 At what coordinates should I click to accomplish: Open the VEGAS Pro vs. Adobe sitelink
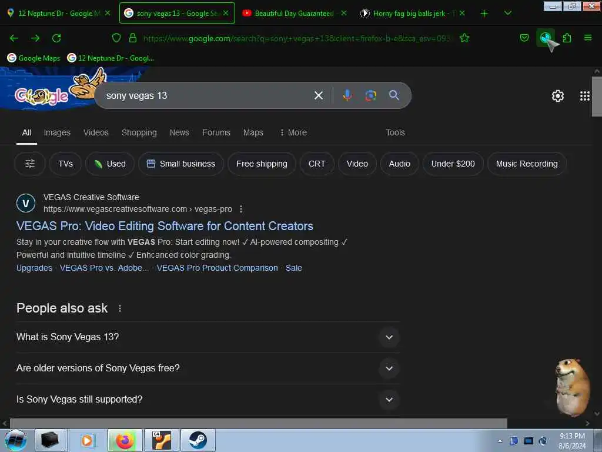pos(104,268)
